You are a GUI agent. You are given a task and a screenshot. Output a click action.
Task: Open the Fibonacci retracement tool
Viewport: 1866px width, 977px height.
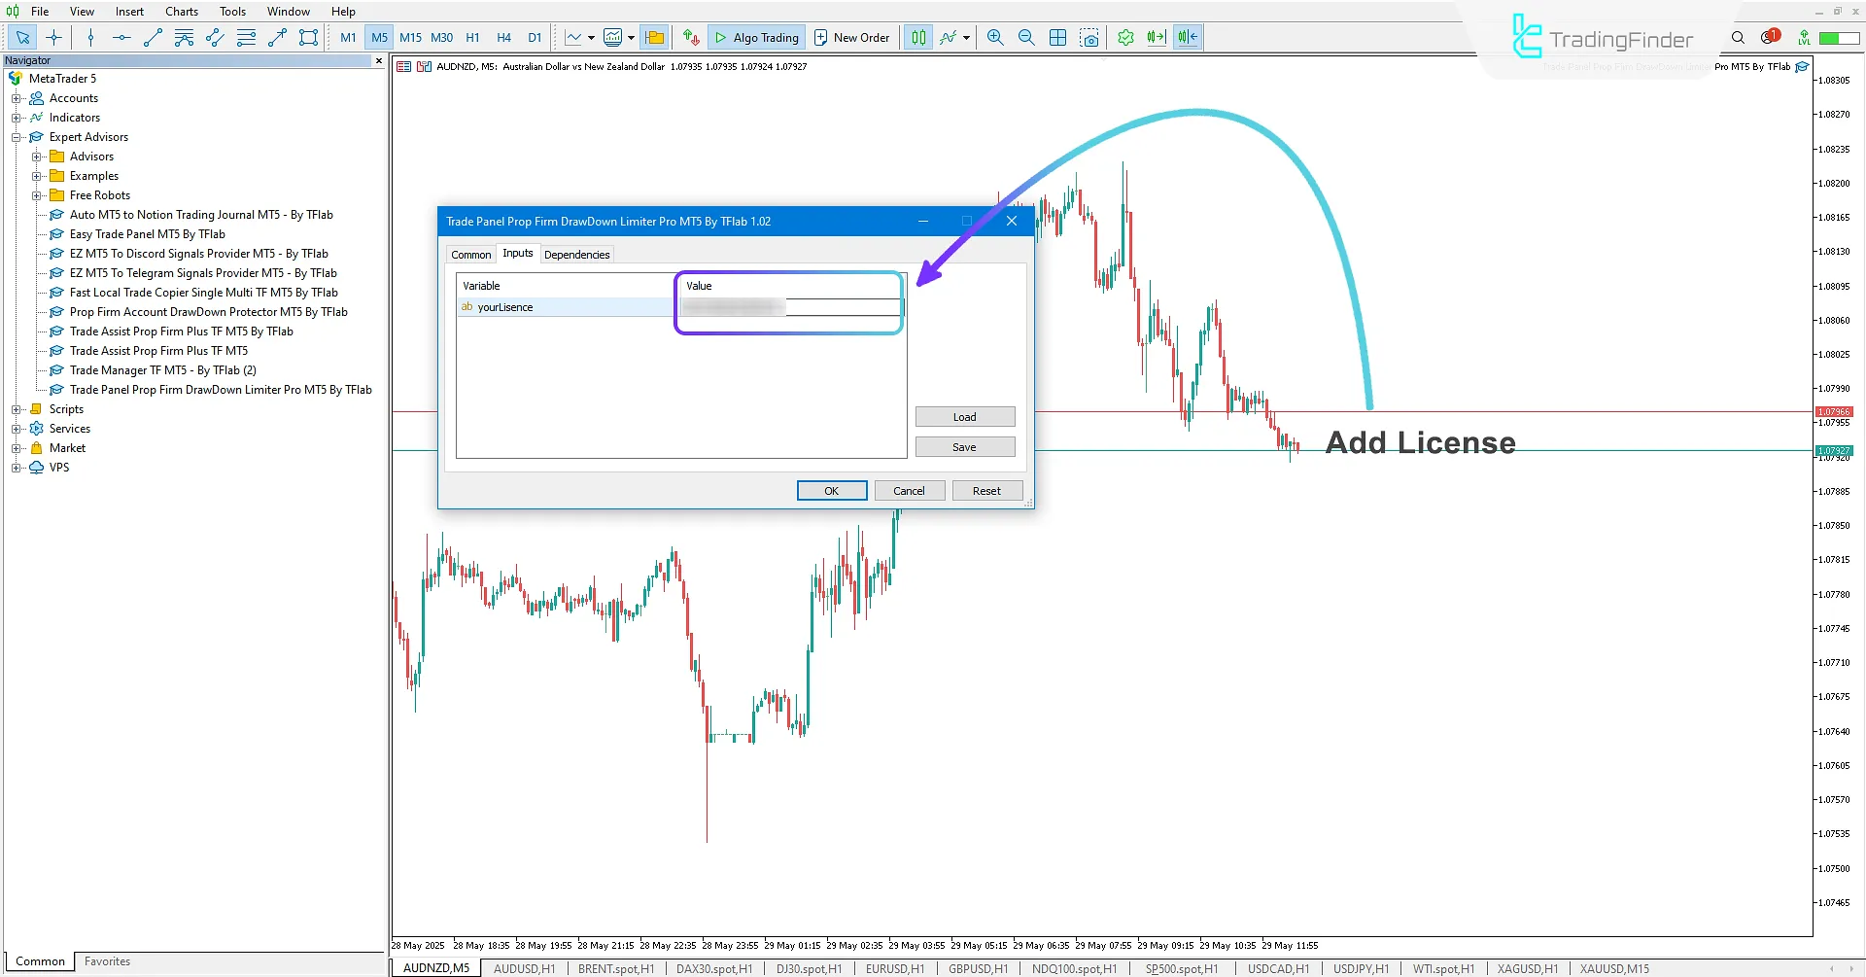point(246,37)
